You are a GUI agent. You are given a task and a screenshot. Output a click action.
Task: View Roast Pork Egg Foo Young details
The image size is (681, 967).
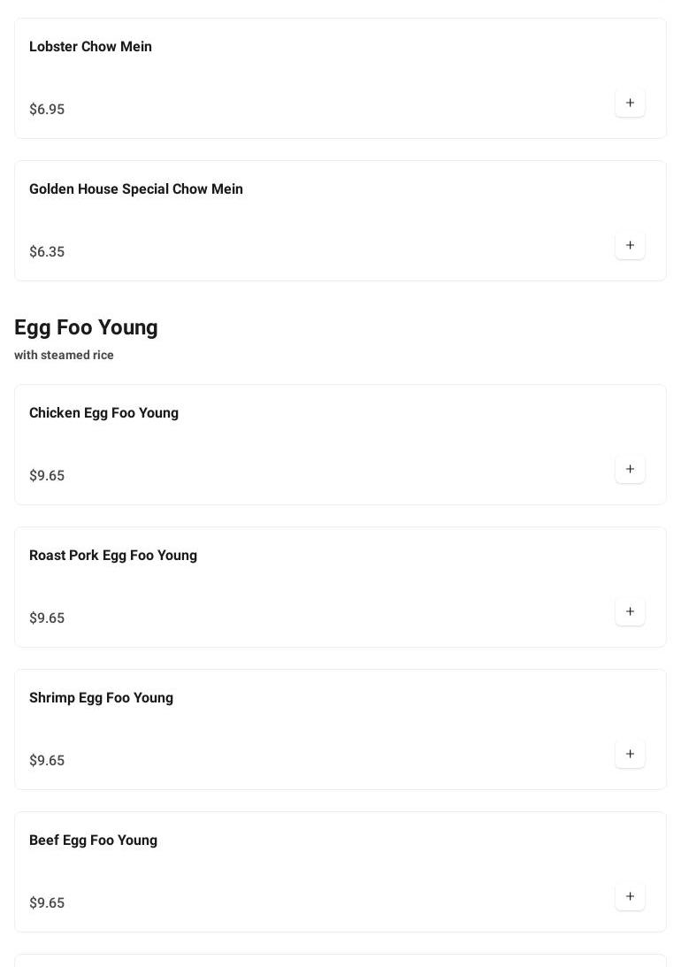pyautogui.click(x=113, y=556)
